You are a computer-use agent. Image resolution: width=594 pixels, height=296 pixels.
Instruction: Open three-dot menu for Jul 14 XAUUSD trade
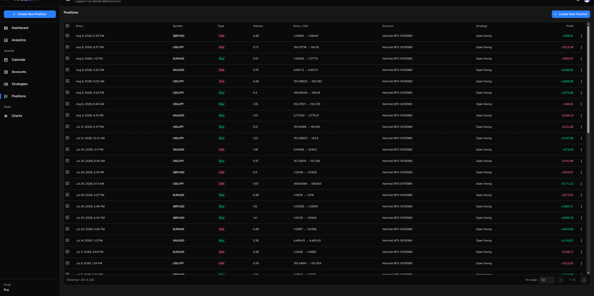pos(581,241)
